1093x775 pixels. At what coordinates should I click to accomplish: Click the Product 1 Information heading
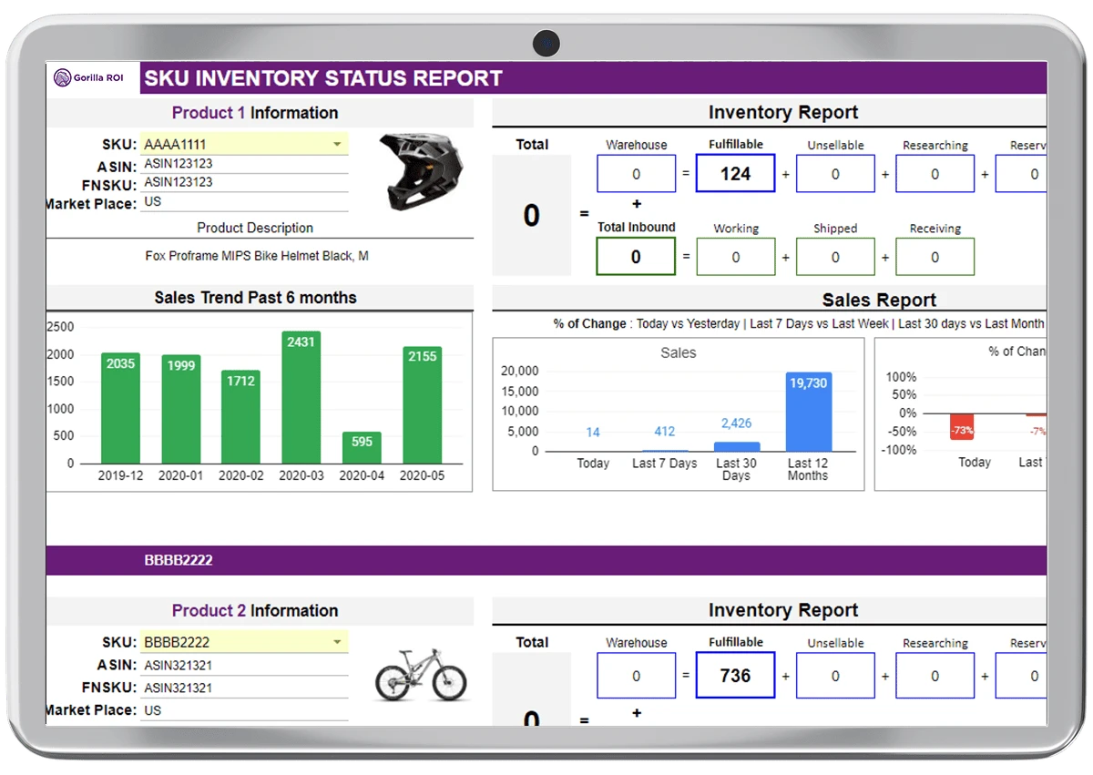click(255, 113)
